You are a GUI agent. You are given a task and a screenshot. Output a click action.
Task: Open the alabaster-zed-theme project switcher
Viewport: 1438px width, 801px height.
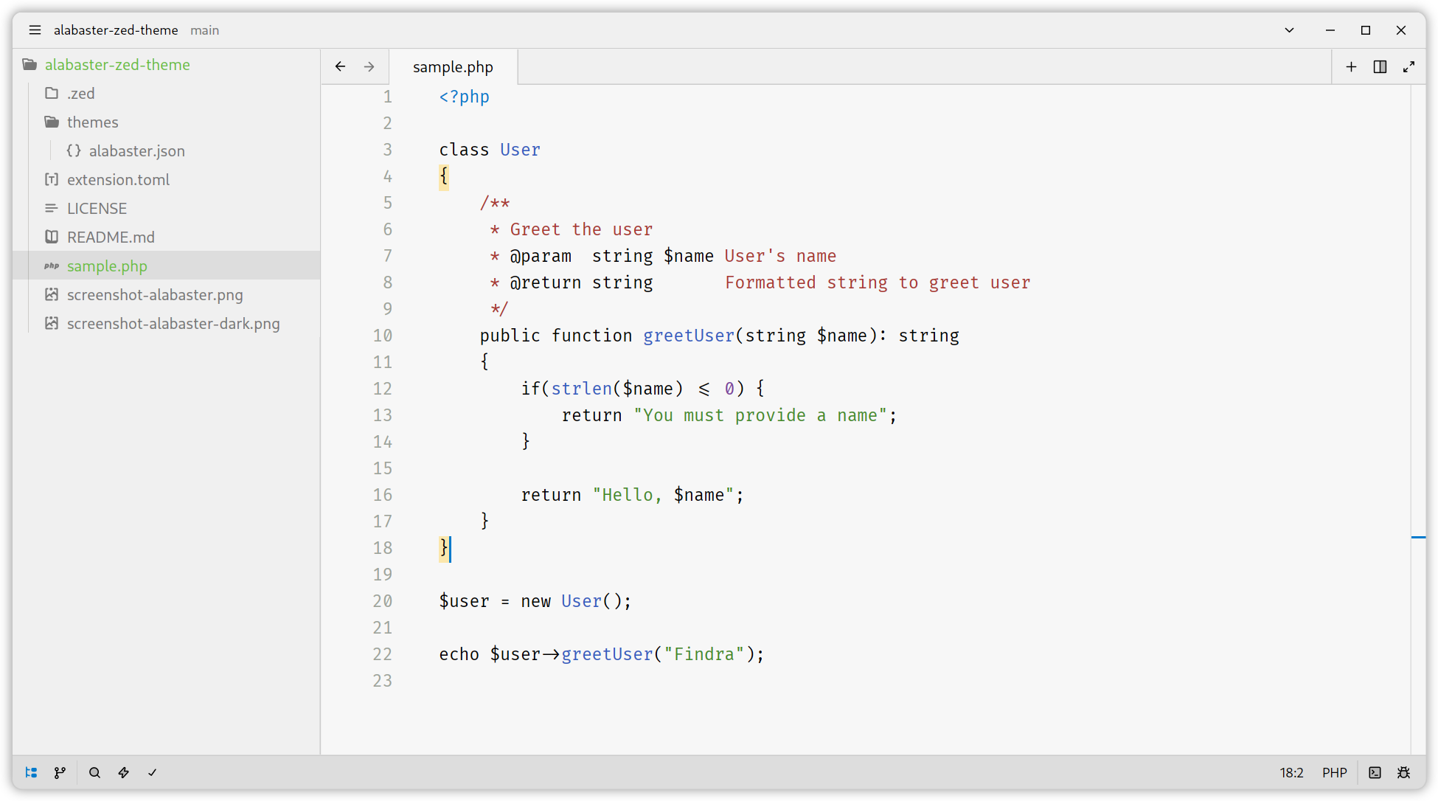click(x=116, y=30)
